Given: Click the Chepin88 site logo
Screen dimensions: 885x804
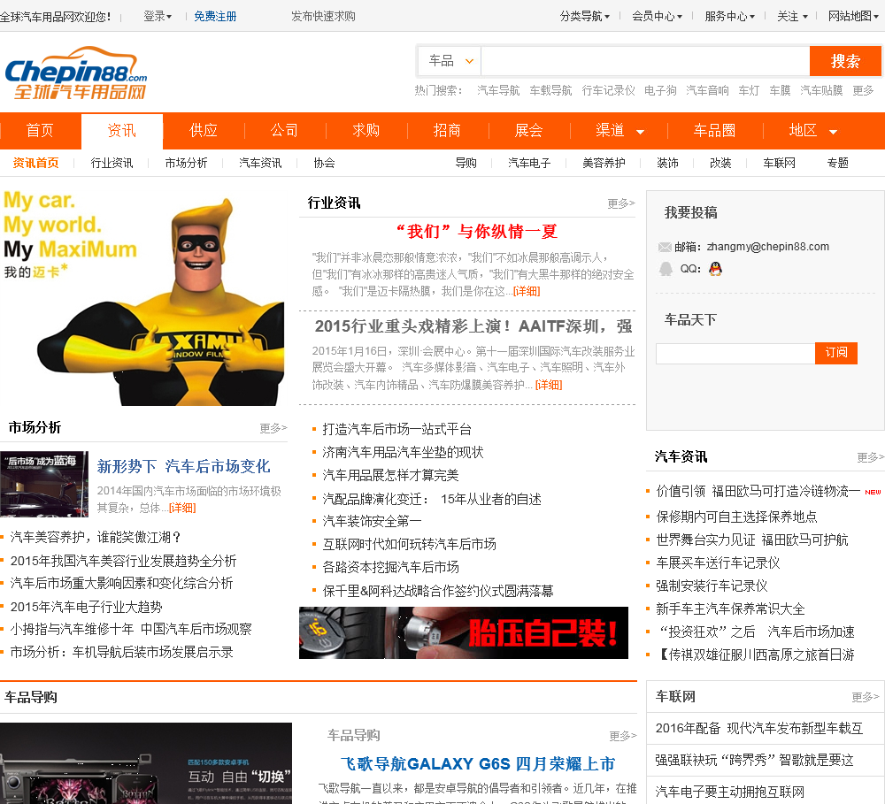Looking at the screenshot, I should pos(75,73).
